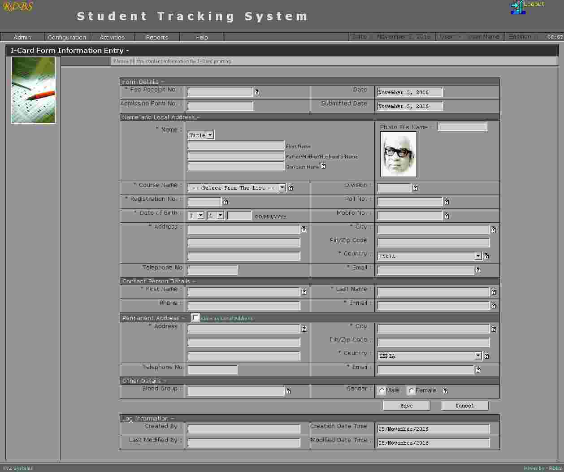Click the Registration No. input field
Image resolution: width=564 pixels, height=472 pixels.
pos(204,202)
